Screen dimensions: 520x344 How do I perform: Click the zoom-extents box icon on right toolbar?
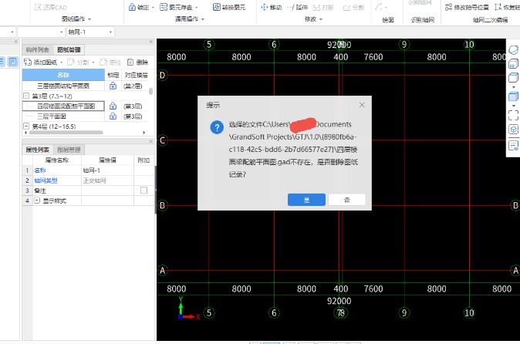pyautogui.click(x=513, y=130)
